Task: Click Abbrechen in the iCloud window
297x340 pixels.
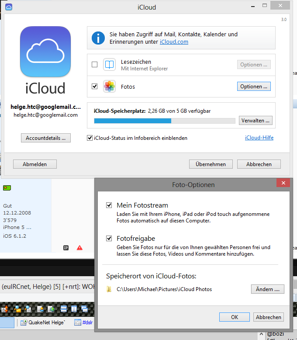Action: click(259, 164)
